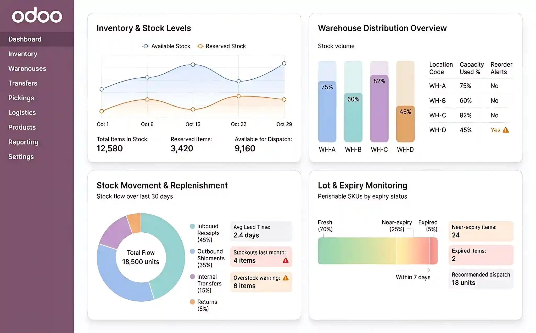Click the Outbound Shipments legend dot
The width and height of the screenshot is (536, 333).
[x=192, y=251]
